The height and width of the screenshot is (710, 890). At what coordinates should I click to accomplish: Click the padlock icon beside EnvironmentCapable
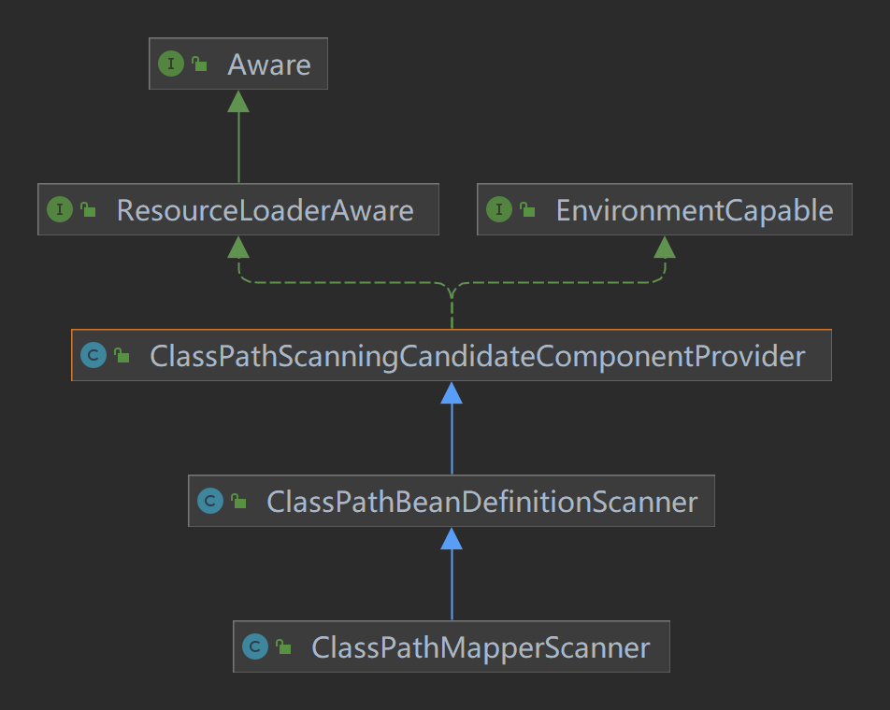[x=527, y=209]
